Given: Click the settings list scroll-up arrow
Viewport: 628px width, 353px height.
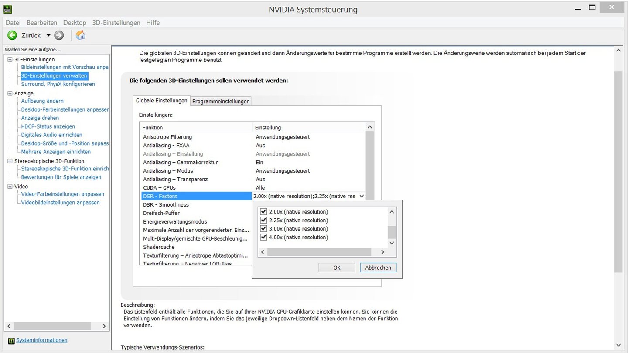Looking at the screenshot, I should click(370, 127).
